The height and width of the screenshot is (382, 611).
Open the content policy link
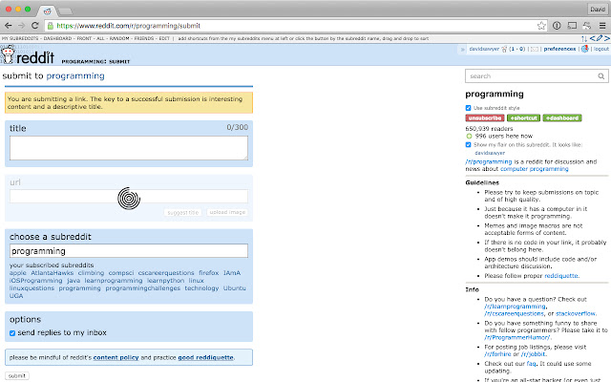[x=116, y=357]
